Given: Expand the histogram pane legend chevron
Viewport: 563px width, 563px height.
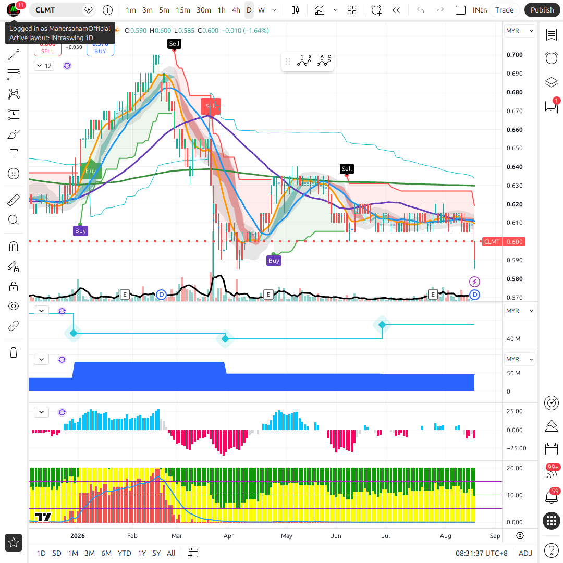Looking at the screenshot, I should pos(41,412).
